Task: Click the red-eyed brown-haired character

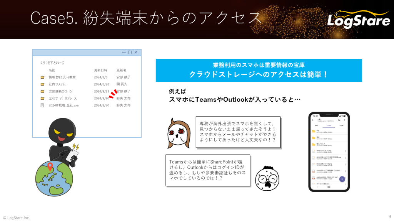Action: [179, 133]
